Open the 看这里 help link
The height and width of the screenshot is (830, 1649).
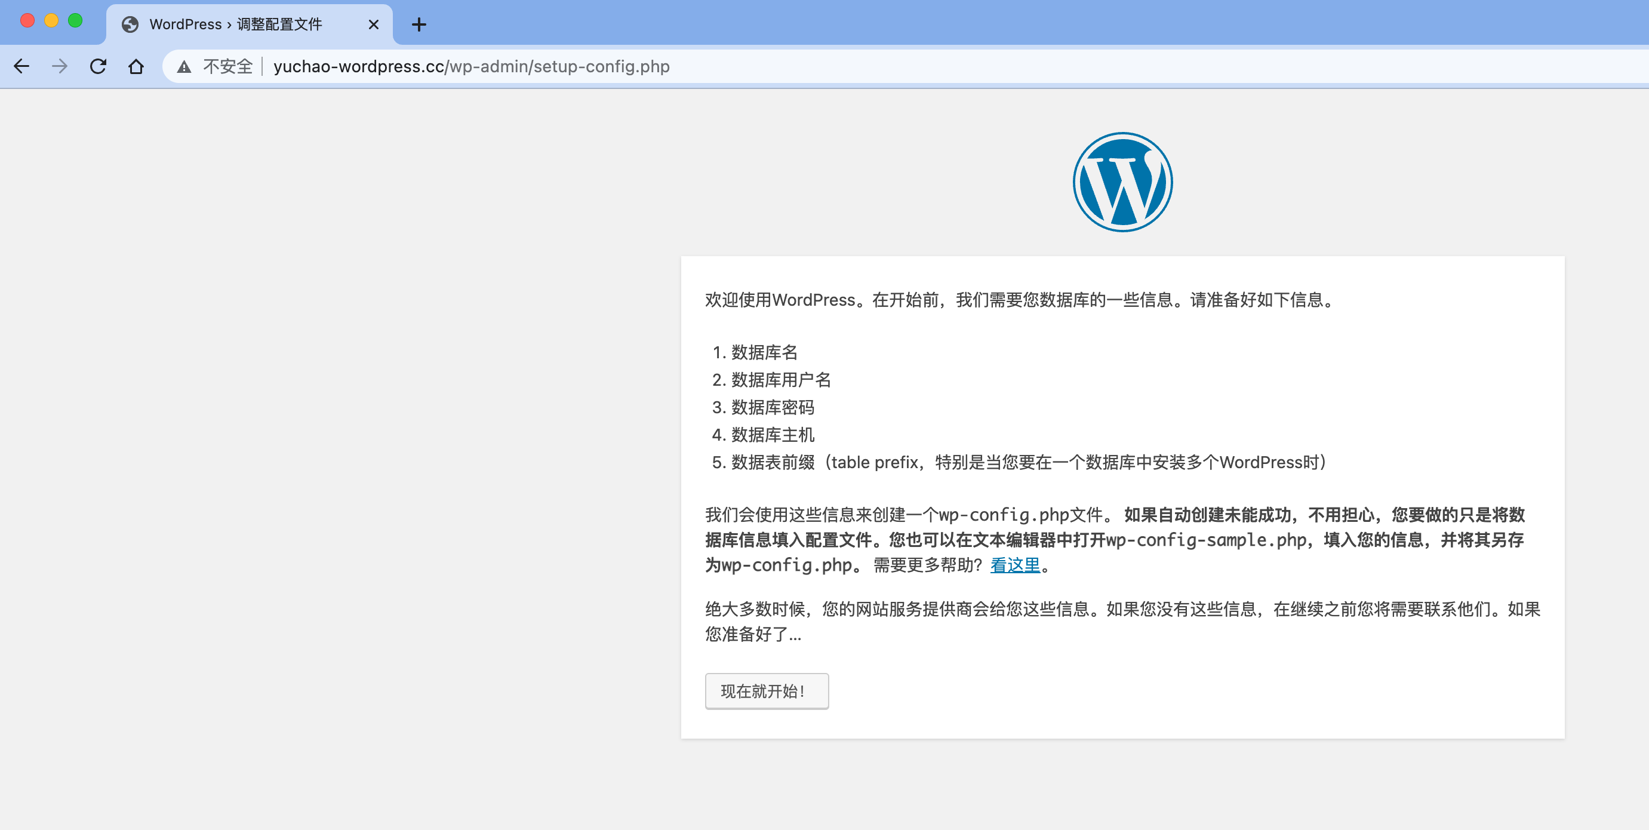[x=1014, y=565]
